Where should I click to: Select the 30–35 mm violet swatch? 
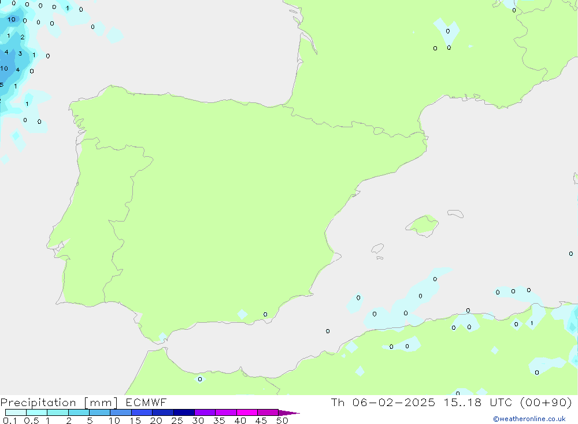tap(205, 412)
